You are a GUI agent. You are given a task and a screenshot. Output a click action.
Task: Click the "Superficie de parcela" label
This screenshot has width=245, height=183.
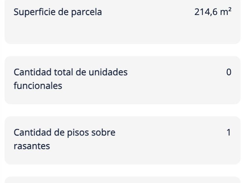coord(57,12)
